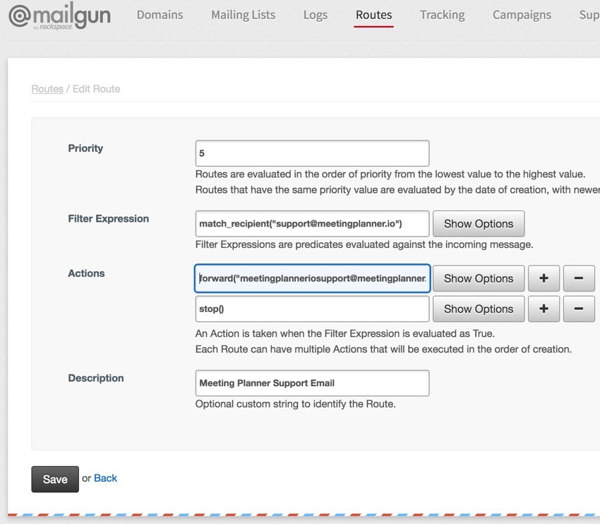The image size is (600, 524).
Task: Select the Routes tab
Action: click(374, 15)
